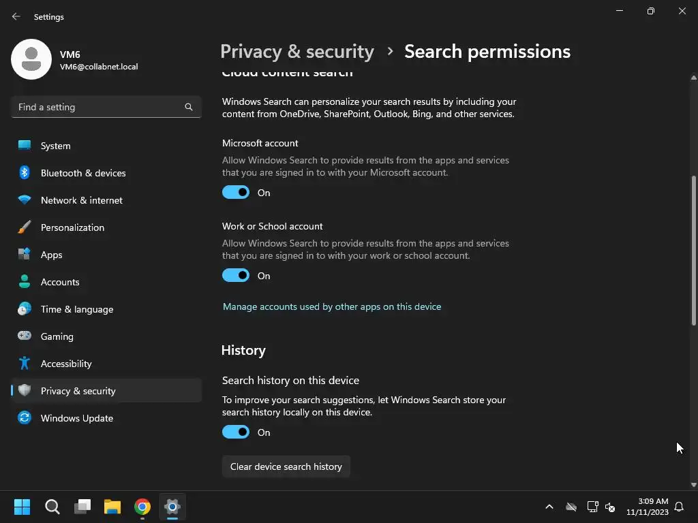Open Gaming settings
The height and width of the screenshot is (523, 698).
tap(57, 336)
